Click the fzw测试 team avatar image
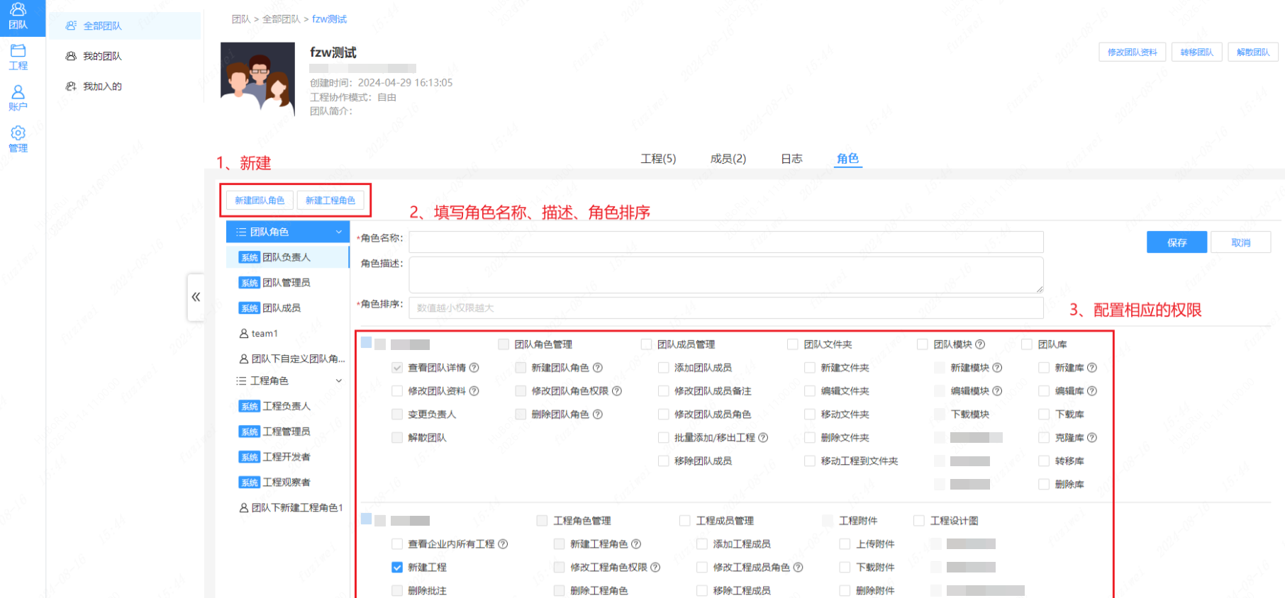The height and width of the screenshot is (598, 1285). [x=257, y=79]
